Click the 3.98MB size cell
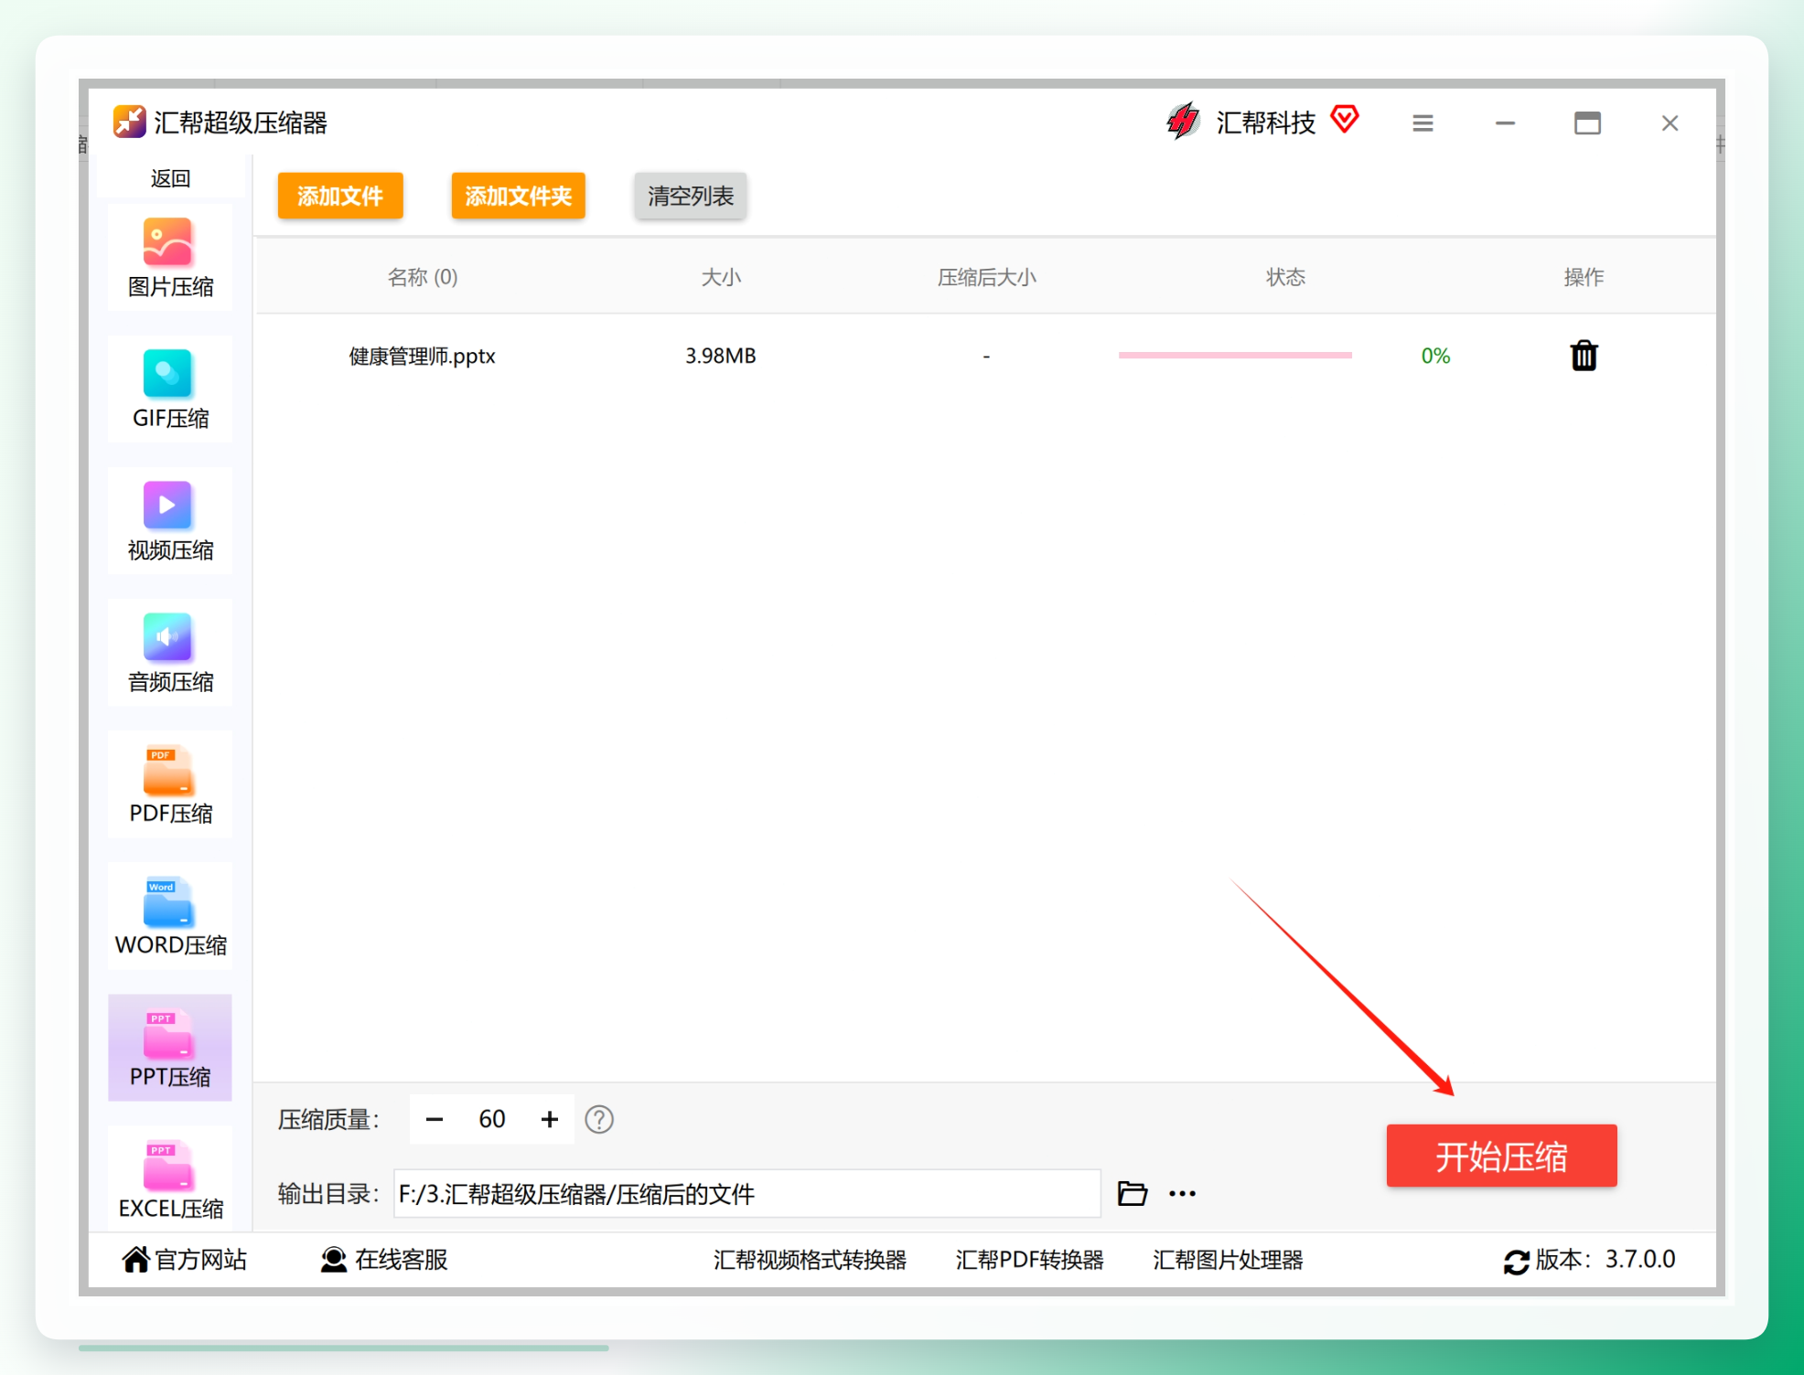Viewport: 1804px width, 1375px height. [x=721, y=356]
